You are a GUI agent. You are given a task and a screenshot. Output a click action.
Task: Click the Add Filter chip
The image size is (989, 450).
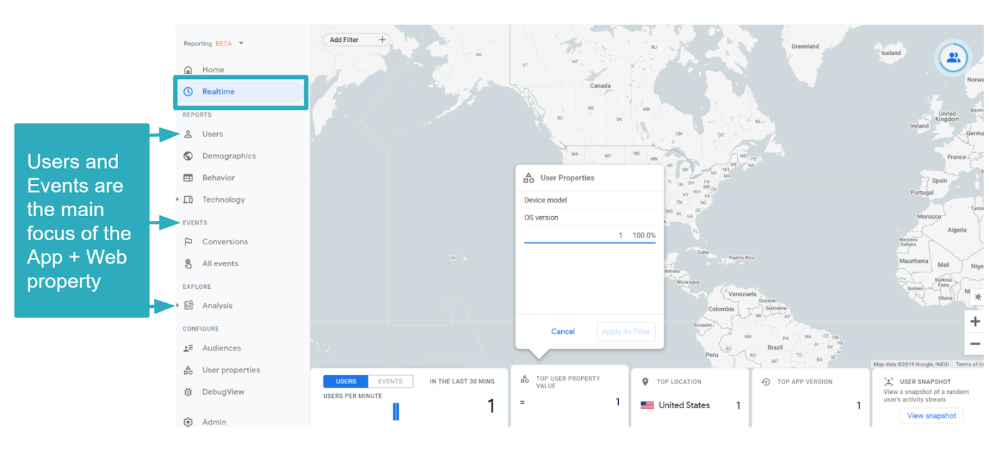(x=356, y=40)
